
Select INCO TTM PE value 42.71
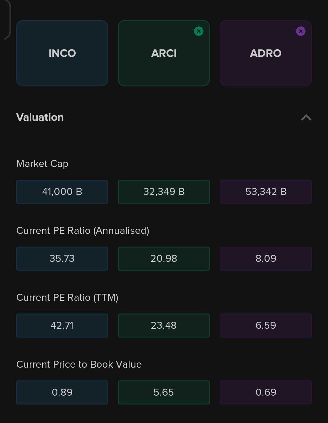pos(62,325)
